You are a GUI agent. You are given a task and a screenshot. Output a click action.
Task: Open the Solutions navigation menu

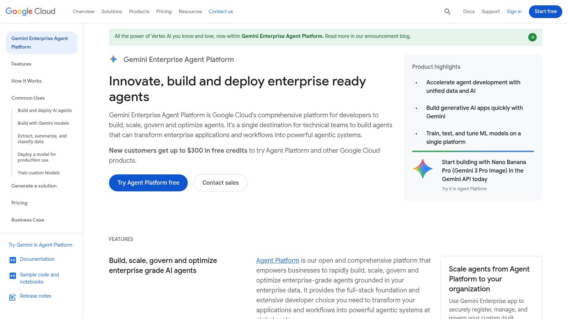111,11
